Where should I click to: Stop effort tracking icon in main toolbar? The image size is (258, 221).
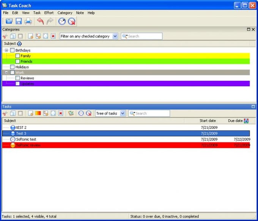tap(72, 21)
